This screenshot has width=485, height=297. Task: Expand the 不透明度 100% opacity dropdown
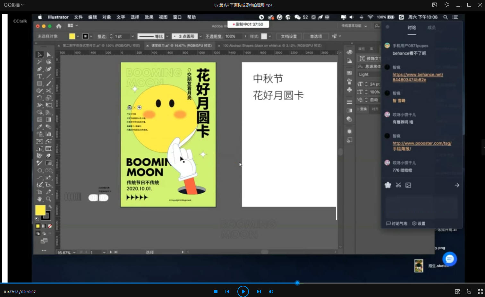point(245,36)
